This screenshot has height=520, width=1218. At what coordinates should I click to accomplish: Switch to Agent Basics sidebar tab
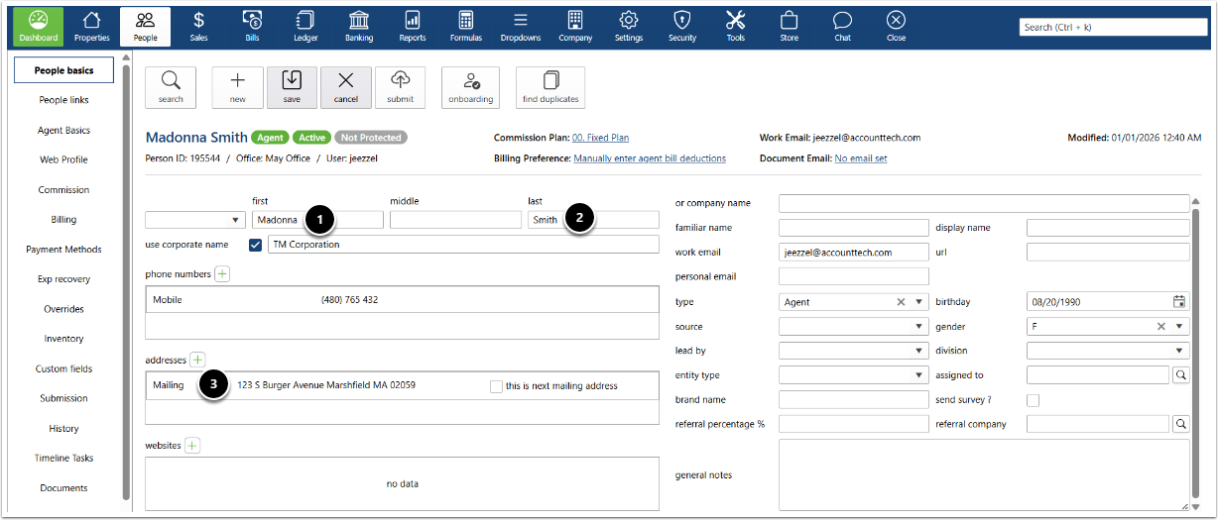point(63,131)
